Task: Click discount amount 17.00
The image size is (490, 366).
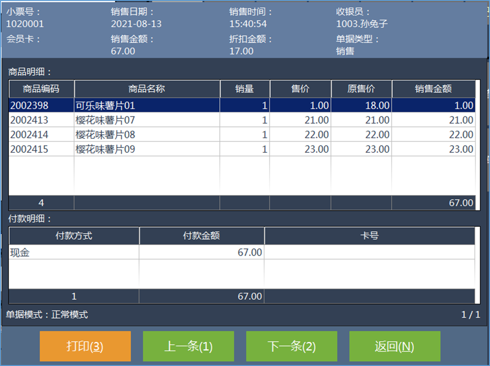Action: coord(241,51)
